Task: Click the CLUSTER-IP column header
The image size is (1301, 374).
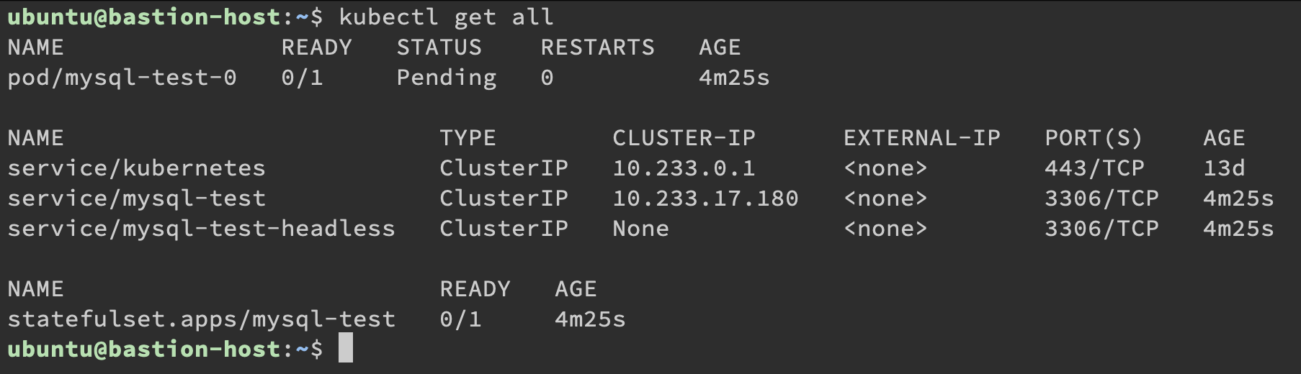Action: tap(684, 138)
